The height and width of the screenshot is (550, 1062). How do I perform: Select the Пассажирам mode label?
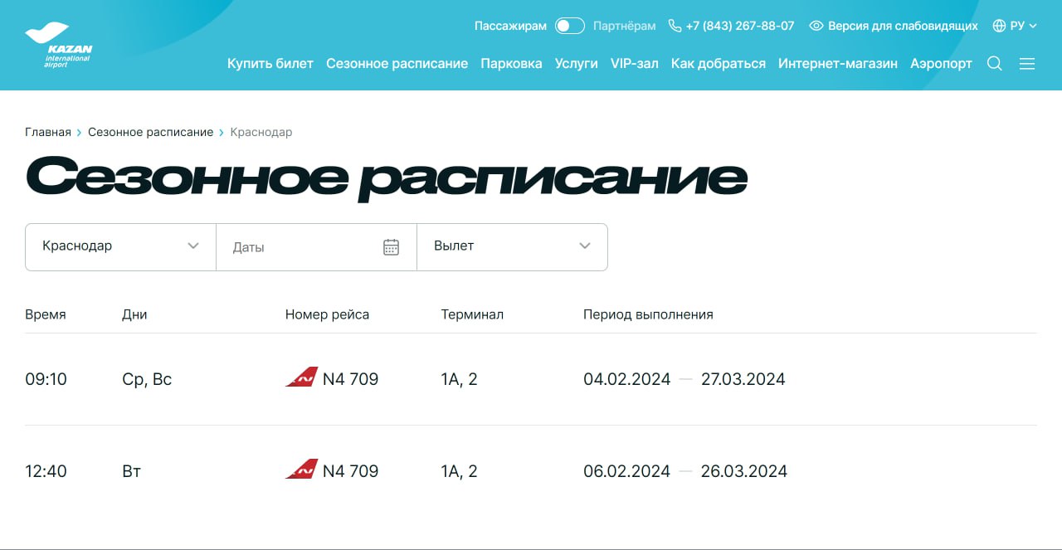(510, 26)
